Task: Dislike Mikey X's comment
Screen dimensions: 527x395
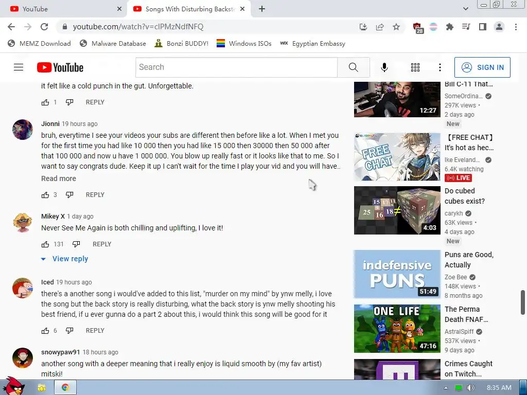Action: [x=76, y=244]
